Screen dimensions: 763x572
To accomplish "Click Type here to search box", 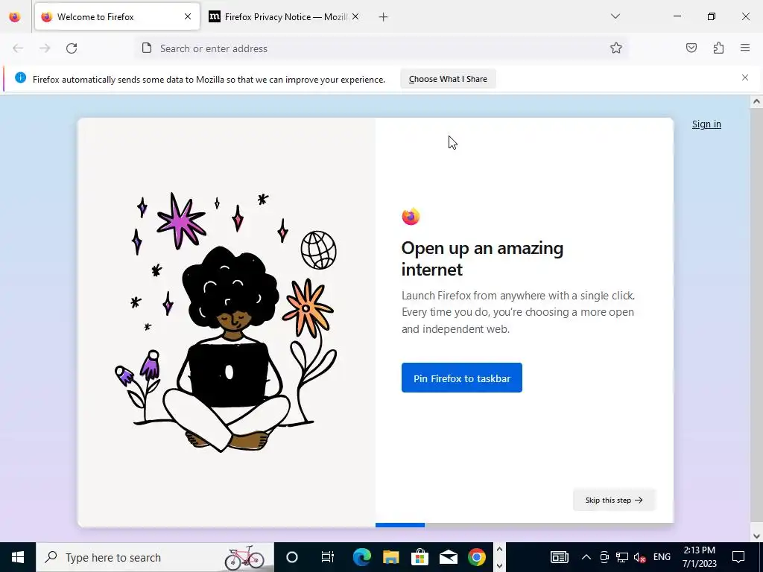I will [x=155, y=557].
